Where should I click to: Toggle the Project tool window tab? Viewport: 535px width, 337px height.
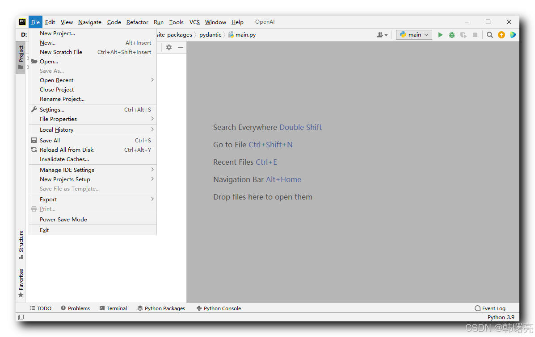[x=21, y=57]
